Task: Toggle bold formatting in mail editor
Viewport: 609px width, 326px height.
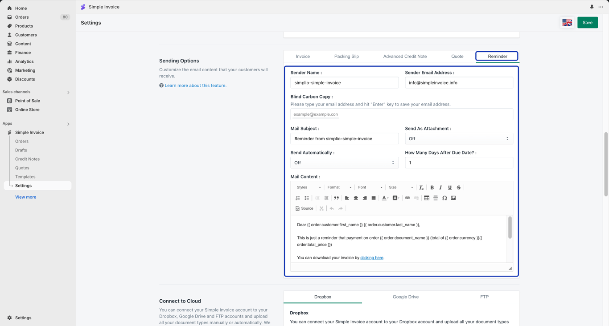Action: (x=432, y=187)
